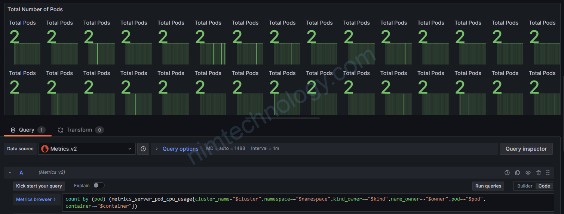Collapse query row A with chevron
The image size is (564, 214).
tap(10, 173)
